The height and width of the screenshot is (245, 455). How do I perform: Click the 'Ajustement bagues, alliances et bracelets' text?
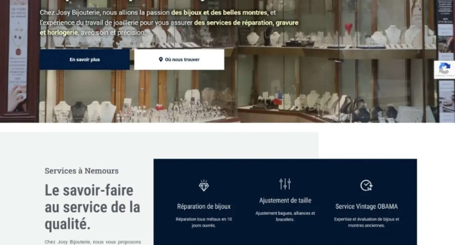(285, 216)
